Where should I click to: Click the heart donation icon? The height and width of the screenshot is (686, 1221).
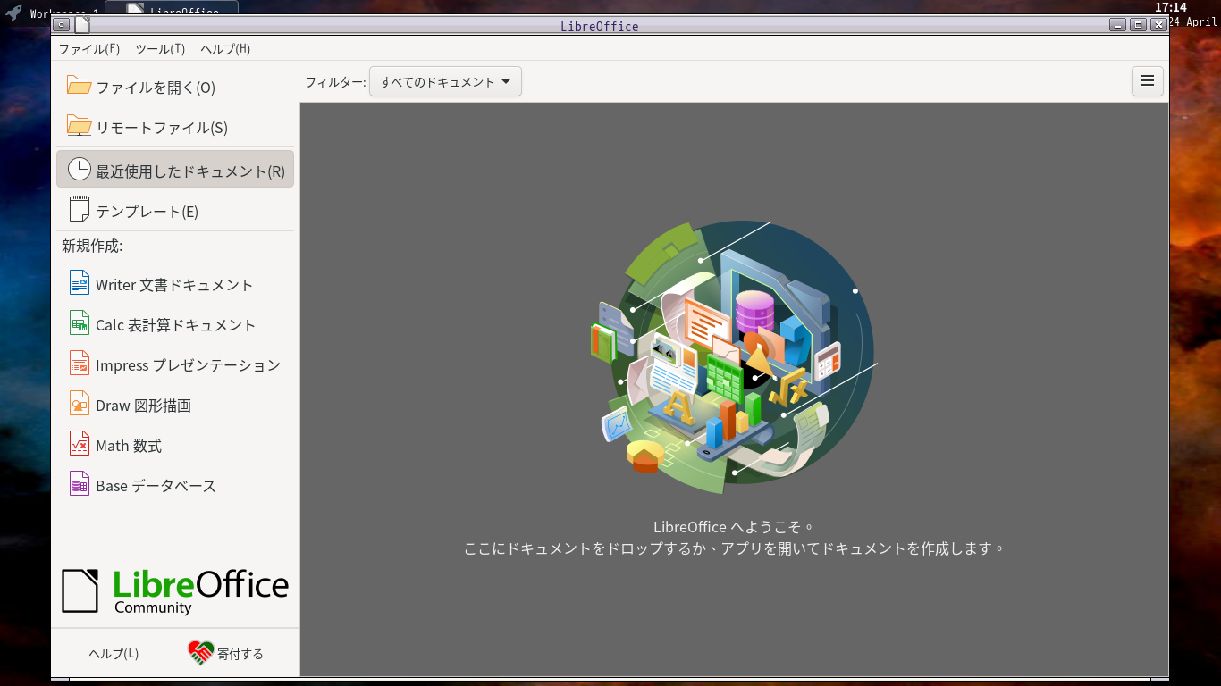pyautogui.click(x=200, y=653)
